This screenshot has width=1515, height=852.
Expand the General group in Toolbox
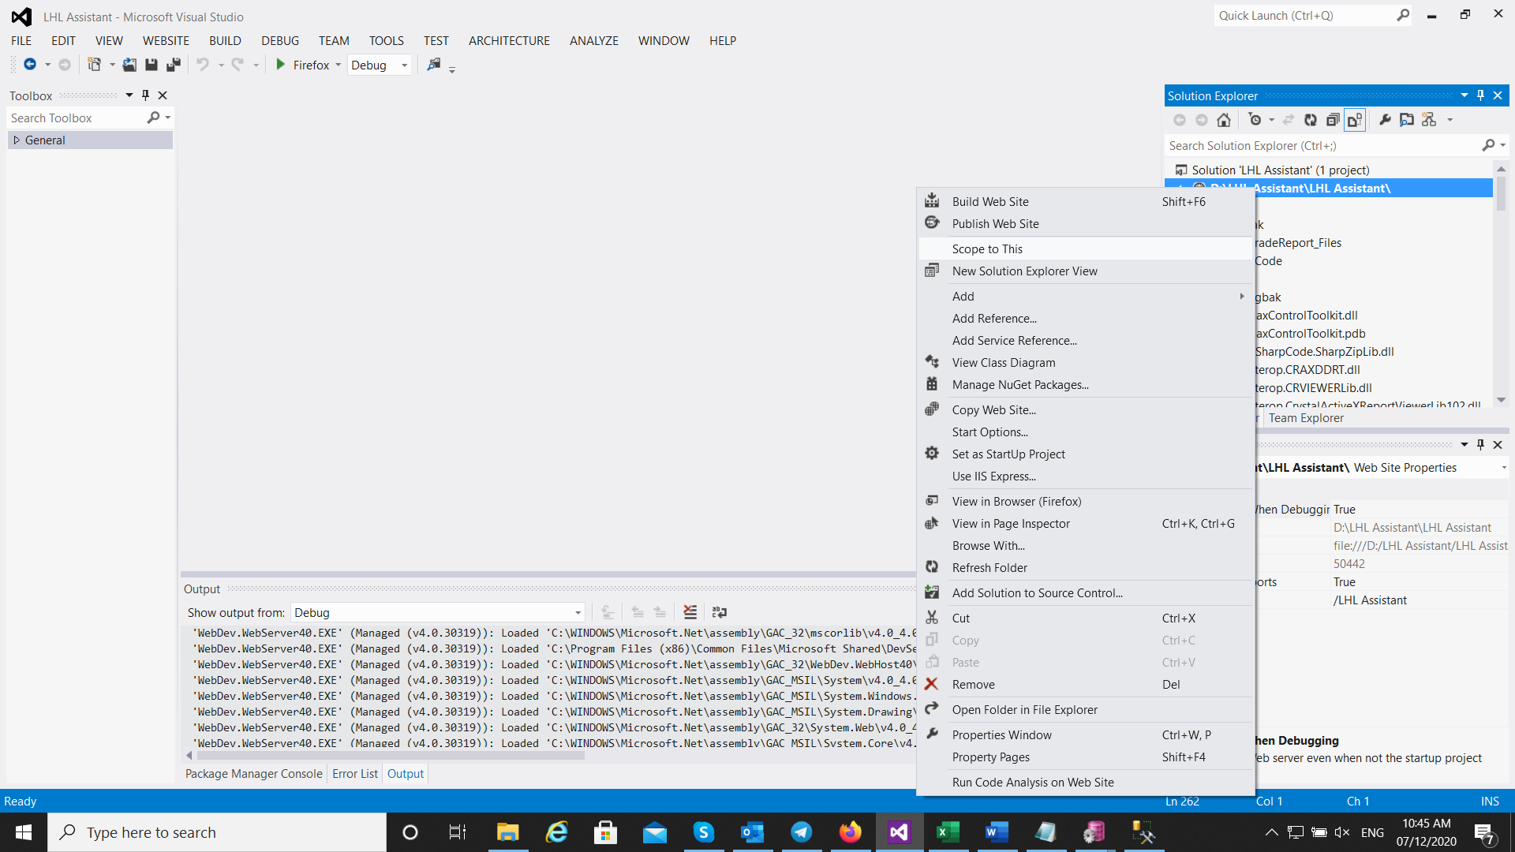coord(17,140)
